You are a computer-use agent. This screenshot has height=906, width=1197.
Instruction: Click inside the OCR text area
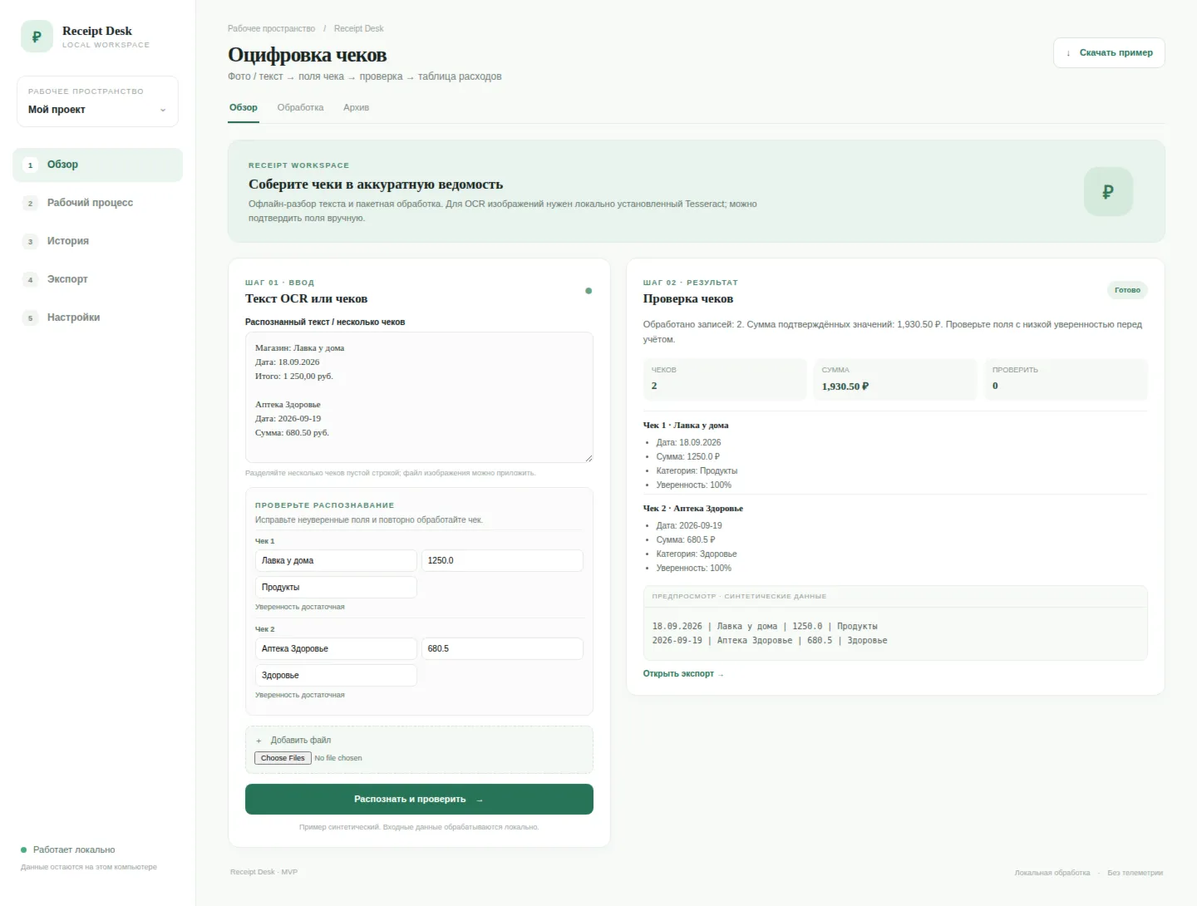[x=419, y=397]
